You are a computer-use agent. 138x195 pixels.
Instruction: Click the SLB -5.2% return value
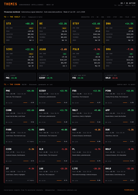64,149
